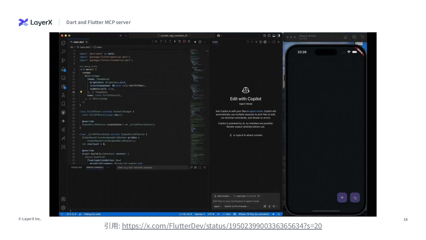The height and width of the screenshot is (240, 426).
Task: Open chat settings gear
Action: (265, 42)
